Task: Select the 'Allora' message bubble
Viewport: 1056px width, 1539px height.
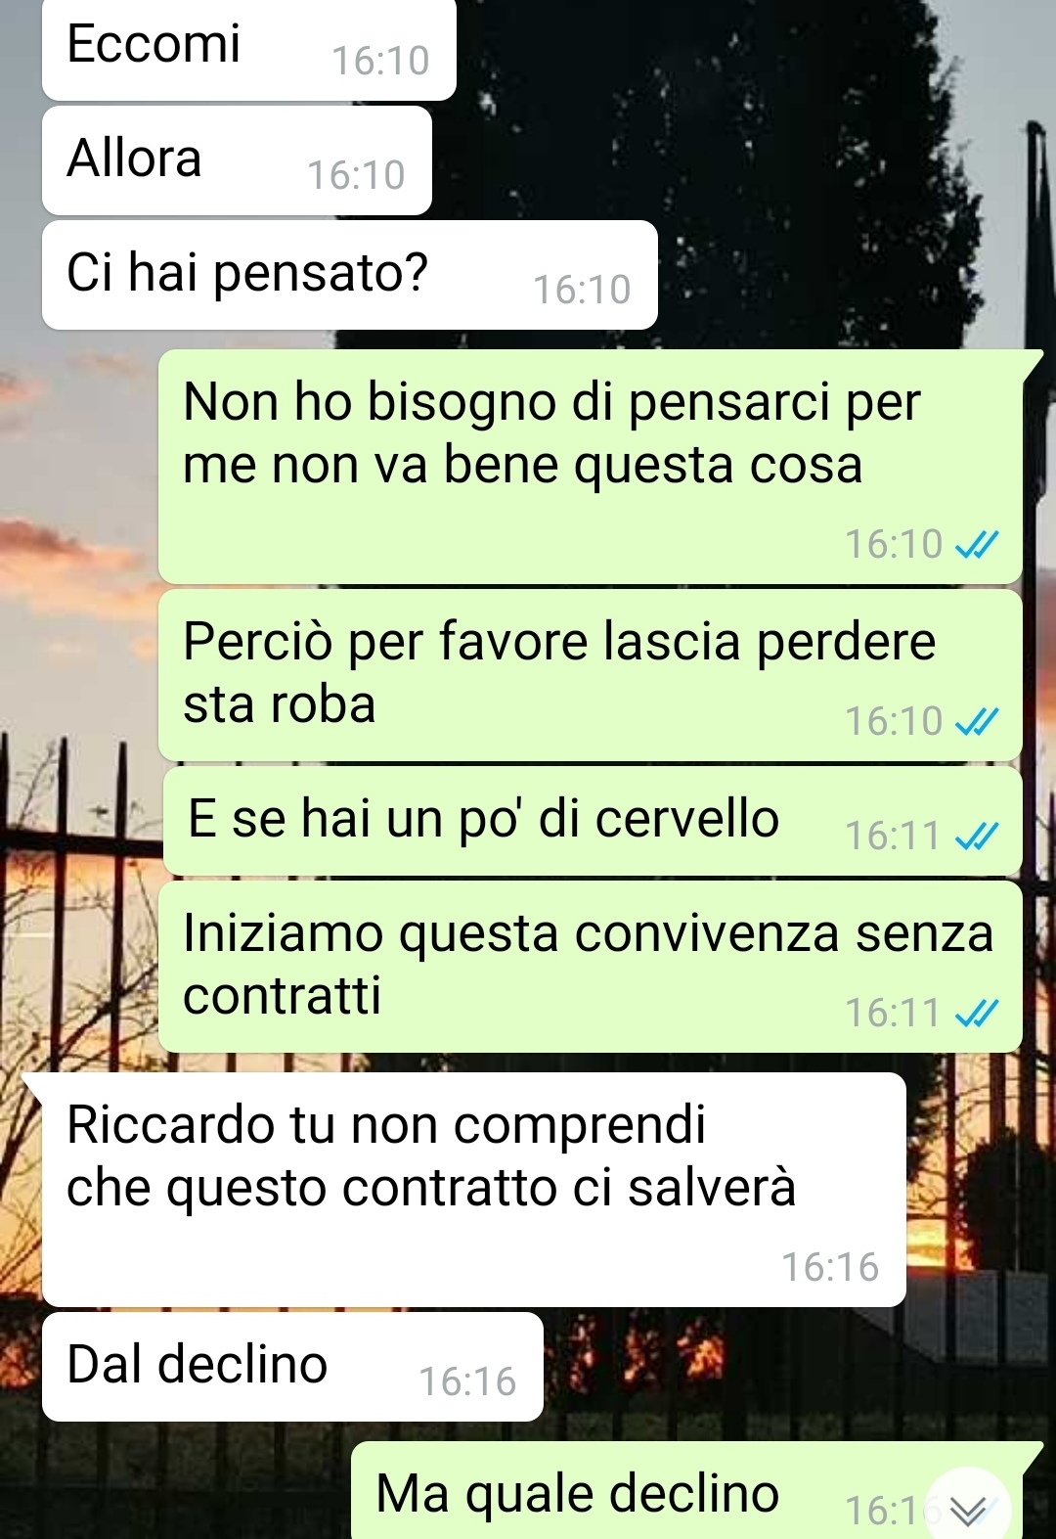Action: tap(237, 160)
